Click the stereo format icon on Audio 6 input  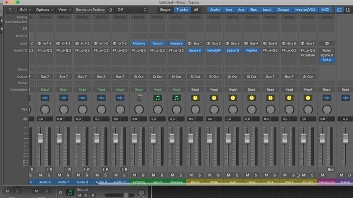(x=39, y=43)
